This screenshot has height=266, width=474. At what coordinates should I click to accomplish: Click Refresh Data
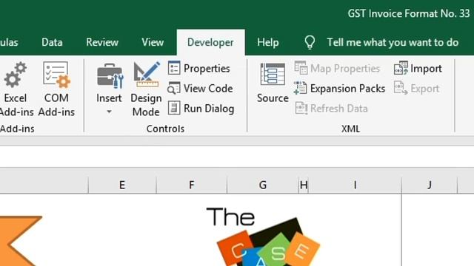[x=331, y=109]
